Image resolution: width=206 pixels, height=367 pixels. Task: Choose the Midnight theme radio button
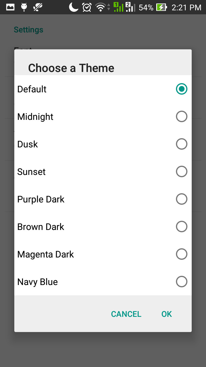click(181, 116)
